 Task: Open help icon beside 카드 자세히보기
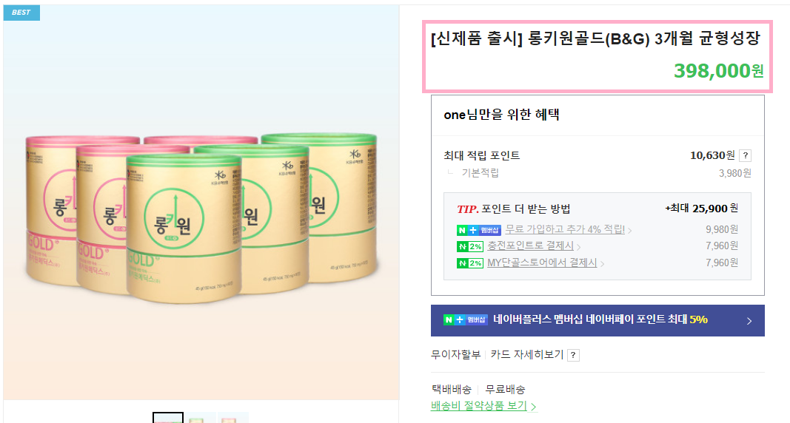(x=573, y=355)
